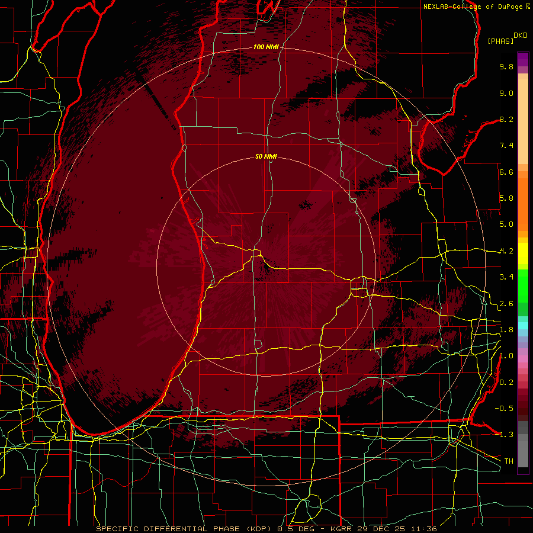This screenshot has height=533, width=533.
Task: Click the "5.8" color scale value
Action: pos(506,198)
